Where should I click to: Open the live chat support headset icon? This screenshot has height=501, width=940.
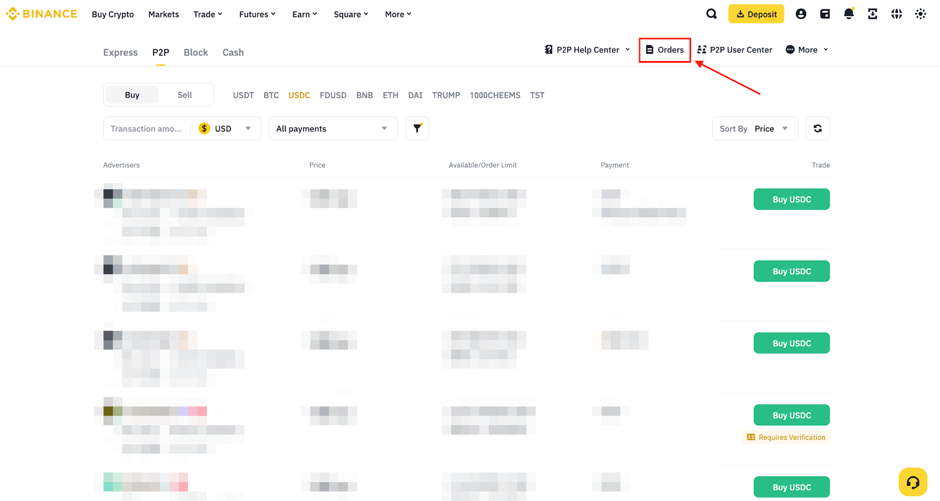pos(913,482)
